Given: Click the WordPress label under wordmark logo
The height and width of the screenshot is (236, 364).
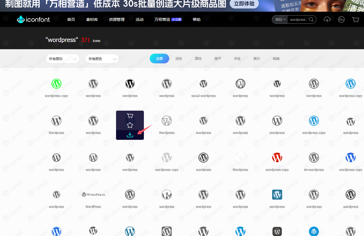Looking at the screenshot, I should (93, 207).
